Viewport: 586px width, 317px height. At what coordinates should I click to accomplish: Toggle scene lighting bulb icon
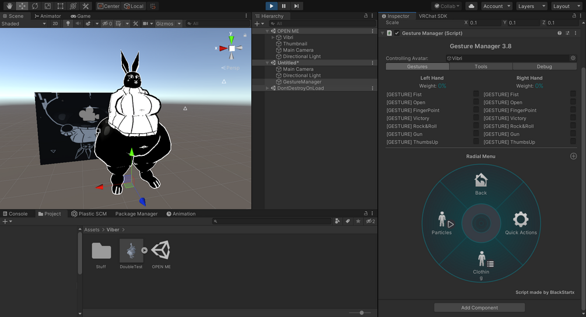click(68, 23)
